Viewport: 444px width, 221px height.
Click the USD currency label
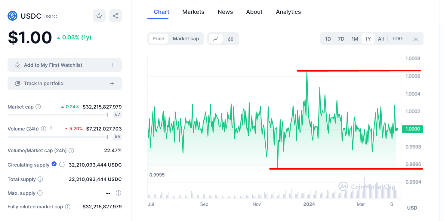pos(412,208)
